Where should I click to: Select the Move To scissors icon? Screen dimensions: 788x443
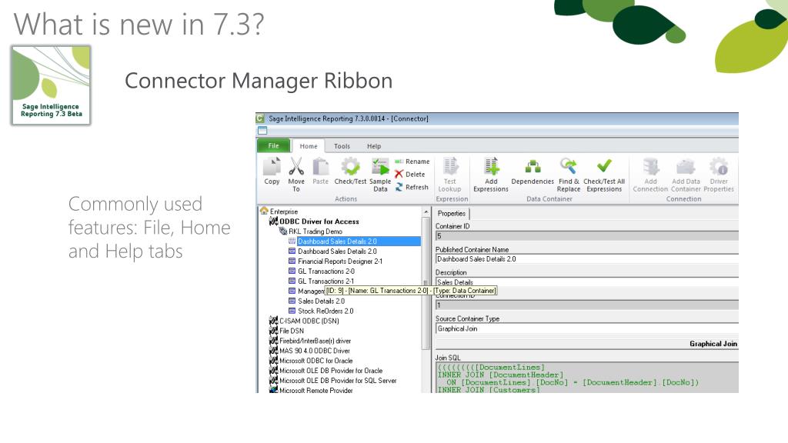[296, 167]
